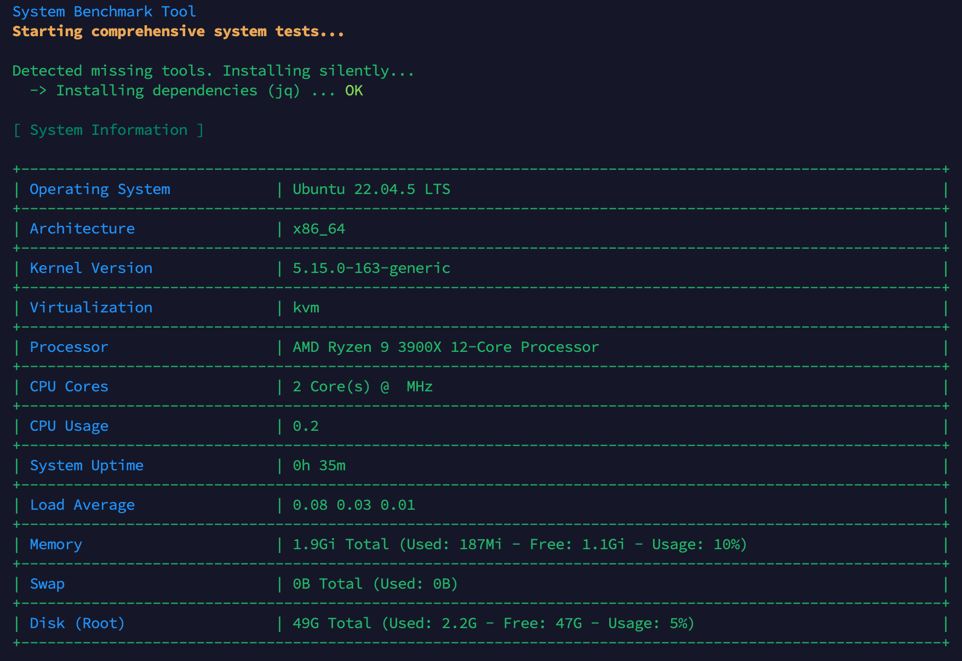Click the Memory row label
The width and height of the screenshot is (962, 661).
point(56,544)
